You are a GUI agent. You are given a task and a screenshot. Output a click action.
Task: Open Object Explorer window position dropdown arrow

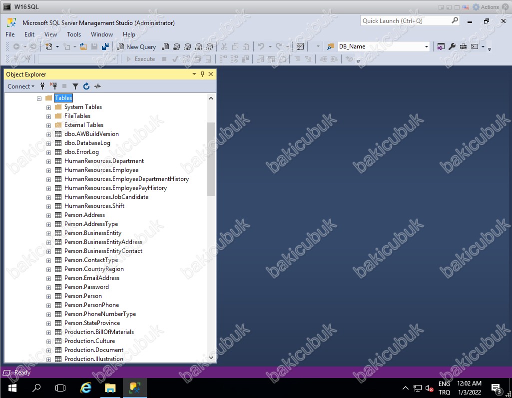[x=194, y=74]
